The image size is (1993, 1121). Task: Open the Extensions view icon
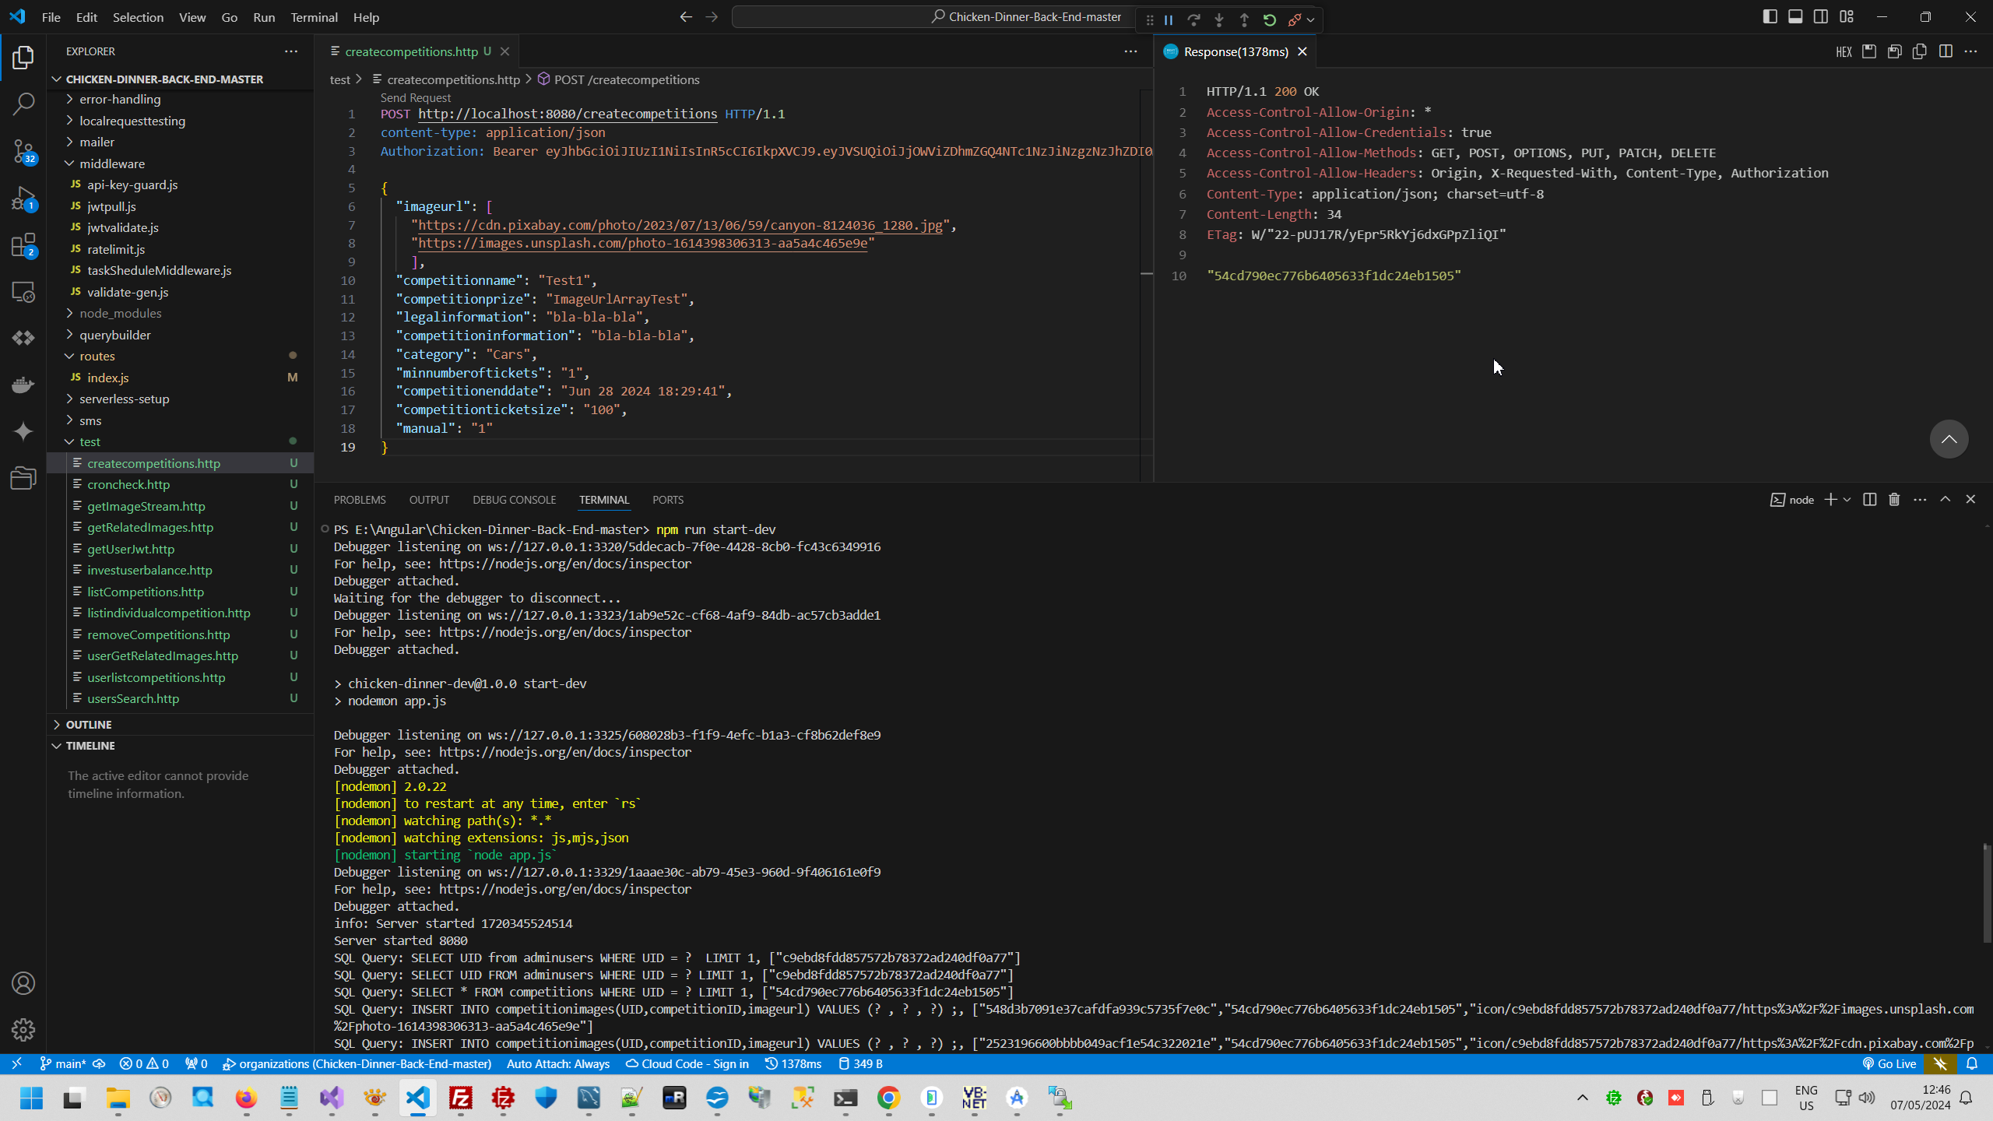pyautogui.click(x=23, y=245)
